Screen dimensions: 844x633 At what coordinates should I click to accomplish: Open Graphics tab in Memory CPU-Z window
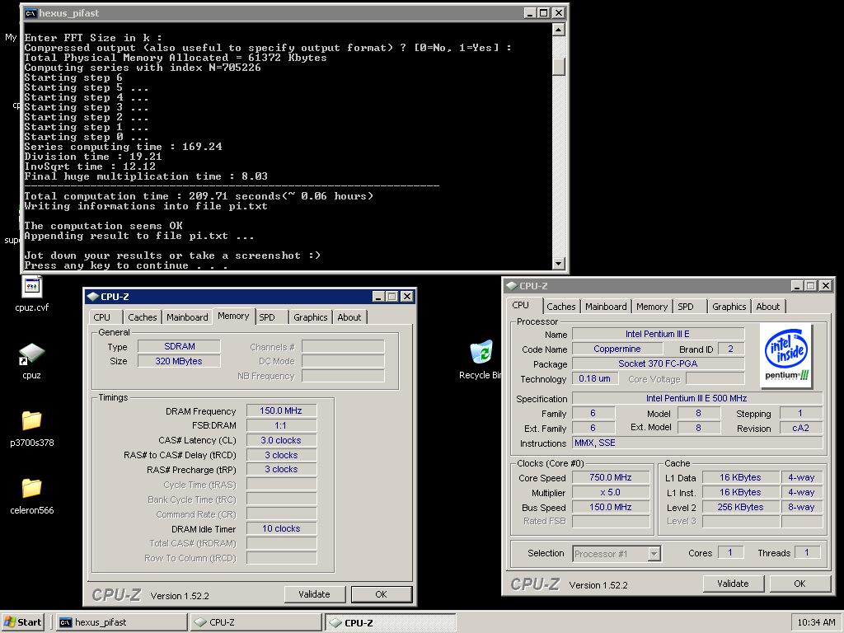click(x=311, y=317)
